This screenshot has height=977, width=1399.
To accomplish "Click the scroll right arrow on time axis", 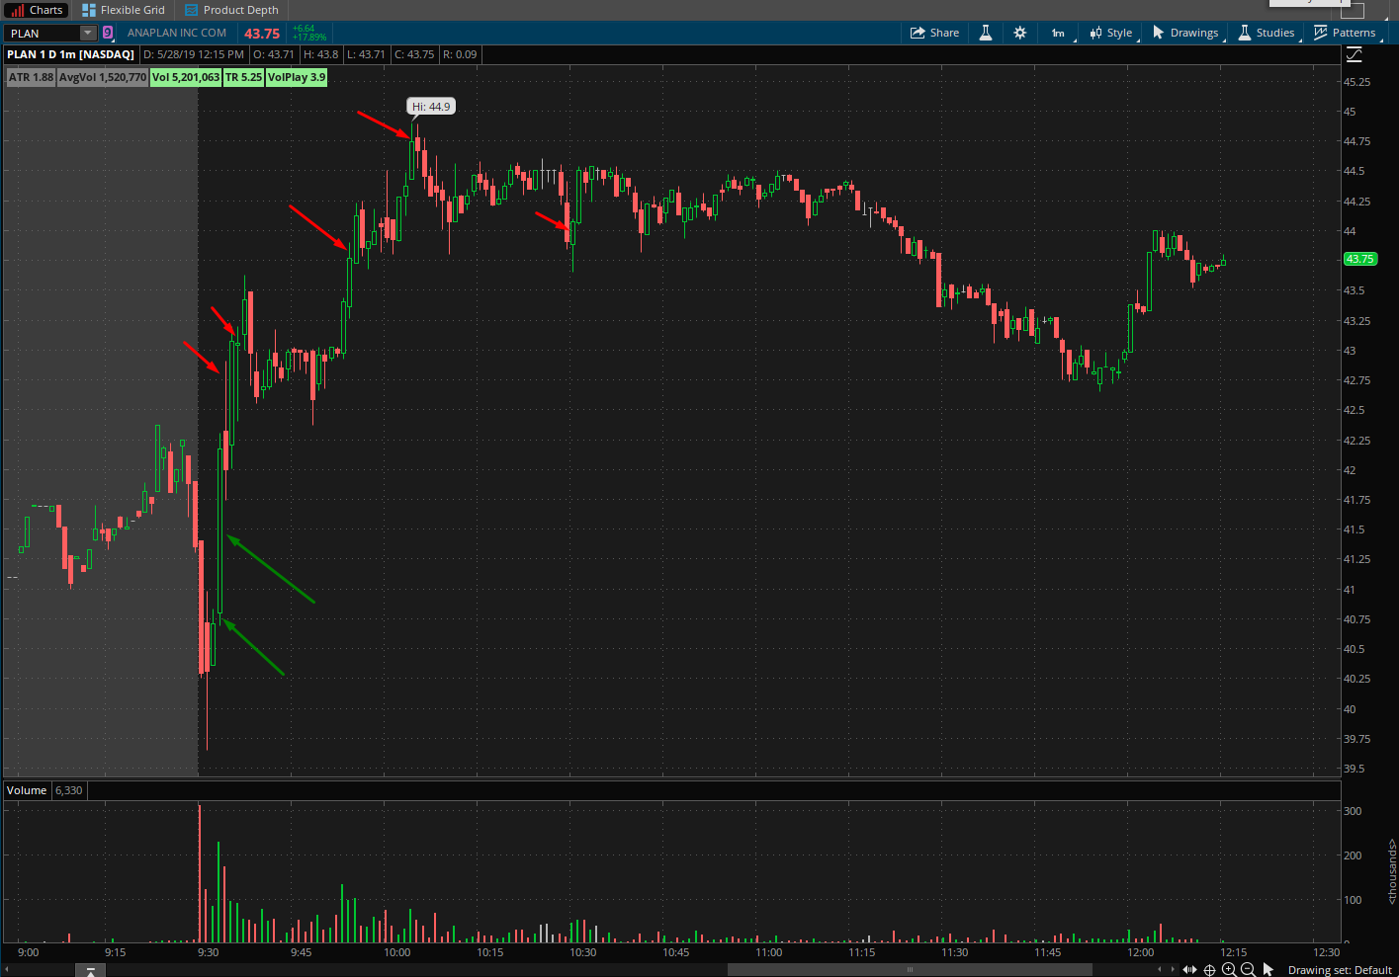I will coord(1174,969).
